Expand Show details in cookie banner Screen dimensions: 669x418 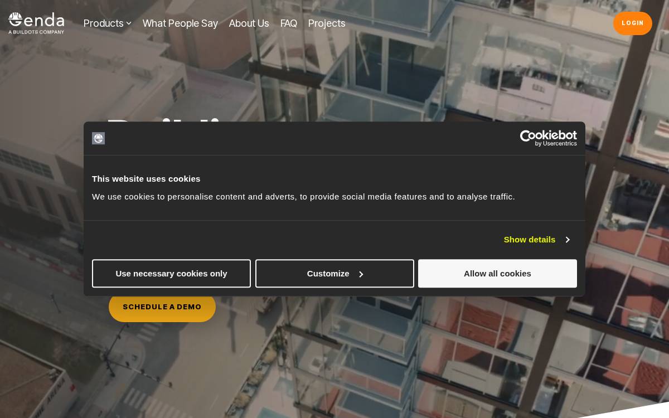coord(536,240)
